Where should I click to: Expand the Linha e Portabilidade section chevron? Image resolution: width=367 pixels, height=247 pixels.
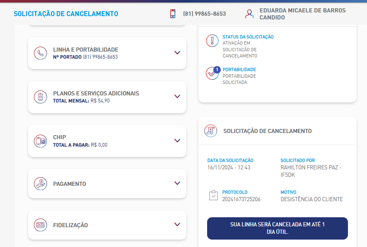[177, 52]
